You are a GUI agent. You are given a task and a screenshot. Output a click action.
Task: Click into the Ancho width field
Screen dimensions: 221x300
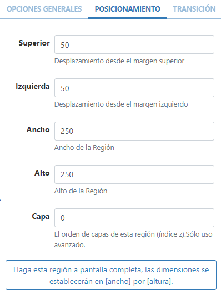(x=134, y=131)
